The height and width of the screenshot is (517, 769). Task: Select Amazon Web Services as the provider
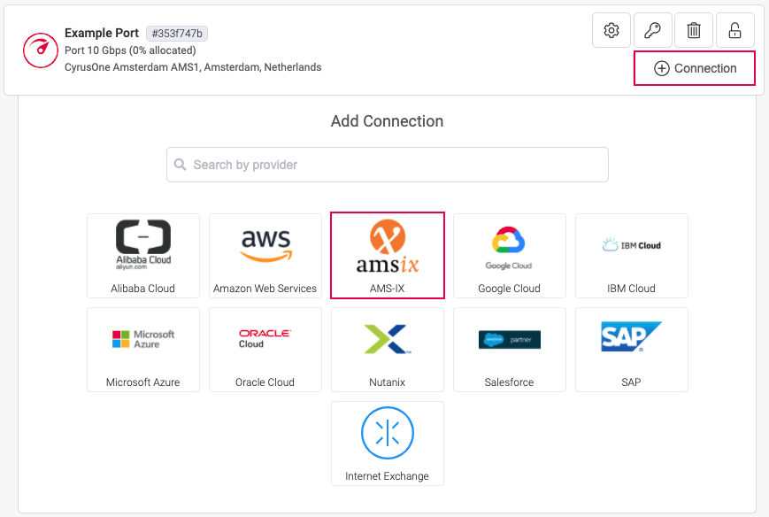coord(265,255)
